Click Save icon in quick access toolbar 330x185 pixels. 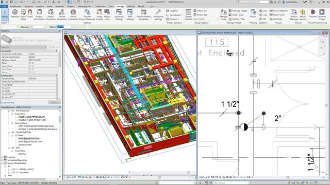click(x=11, y=2)
